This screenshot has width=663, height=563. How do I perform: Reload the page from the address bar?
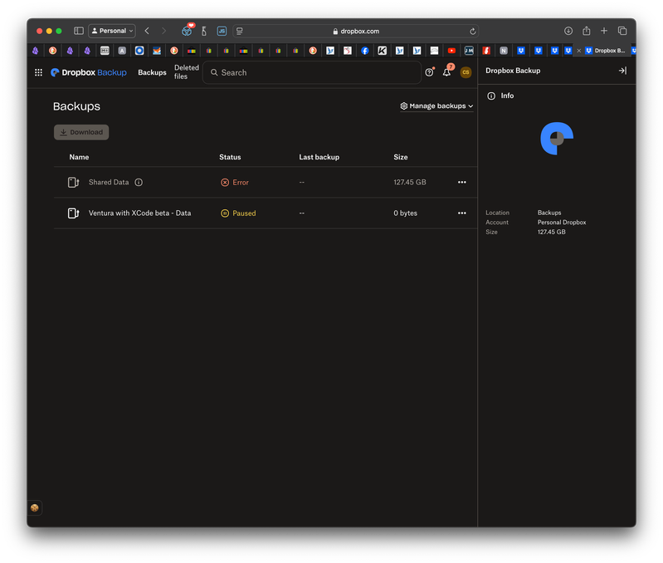(x=473, y=32)
